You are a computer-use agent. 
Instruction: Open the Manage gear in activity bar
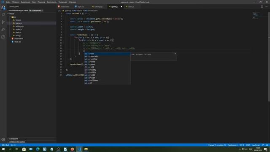click(x=3, y=139)
